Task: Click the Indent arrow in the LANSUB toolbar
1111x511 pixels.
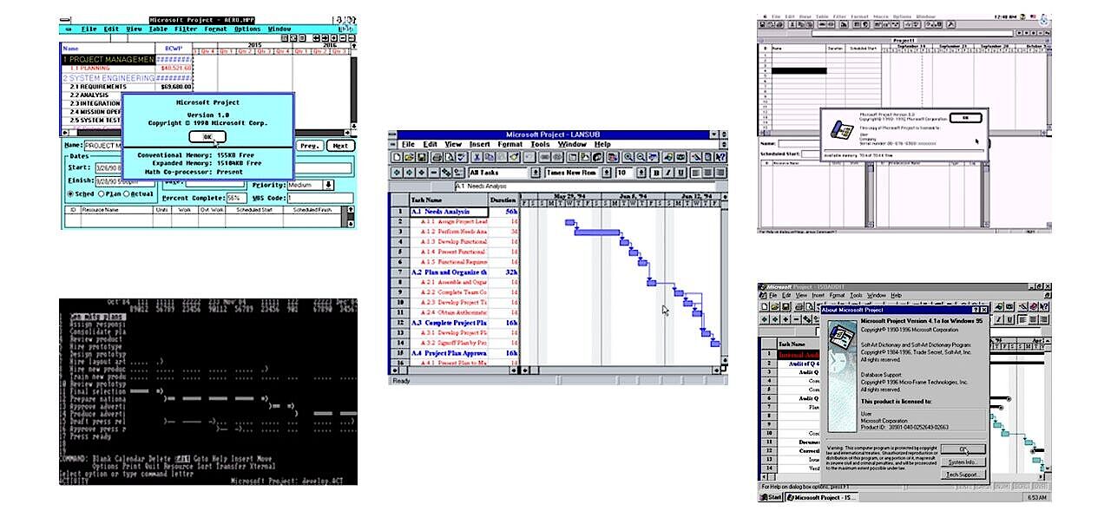Action: [409, 173]
